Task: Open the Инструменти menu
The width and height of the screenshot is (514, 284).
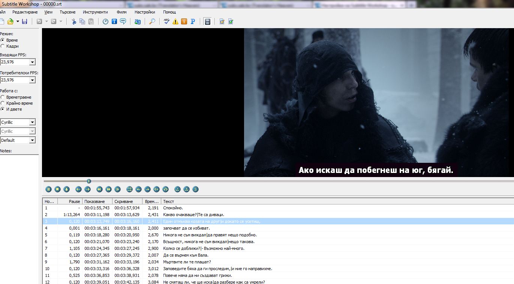Action: tap(95, 12)
